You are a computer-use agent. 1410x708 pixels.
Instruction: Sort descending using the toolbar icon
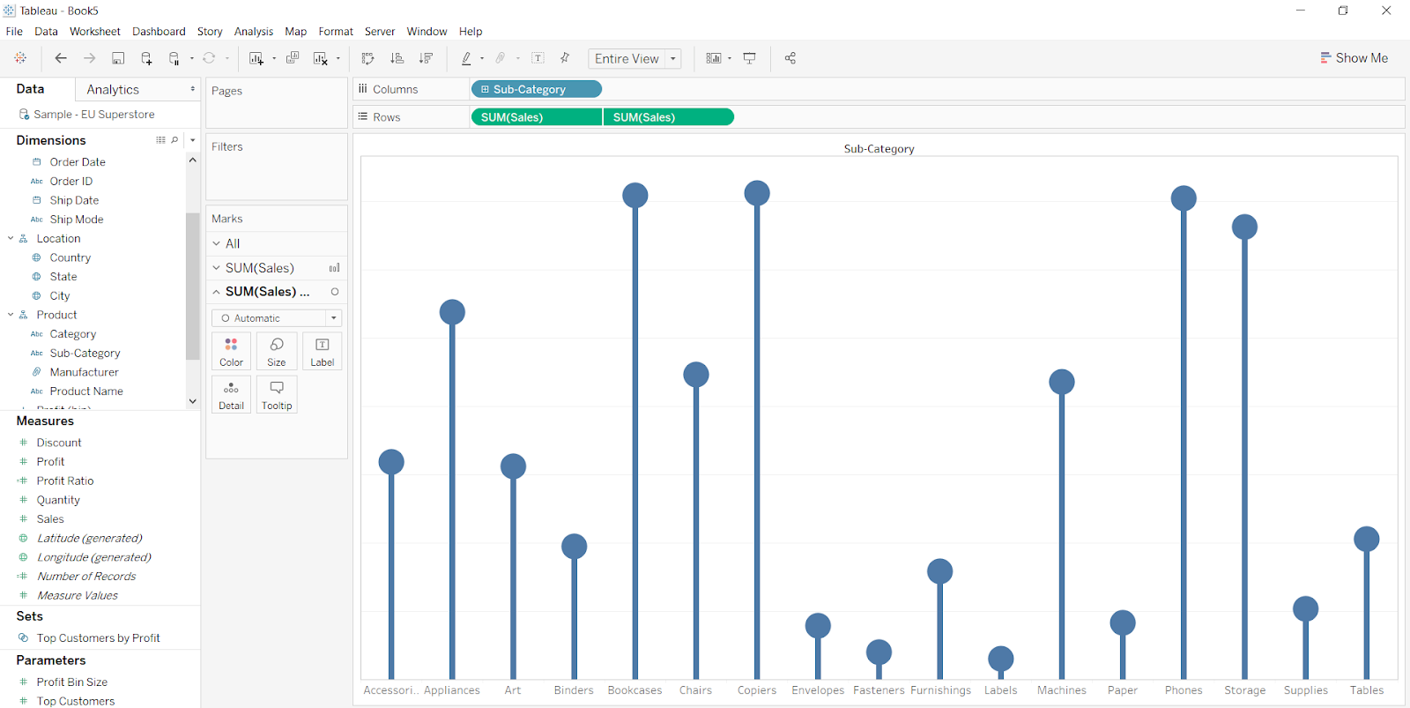(426, 58)
